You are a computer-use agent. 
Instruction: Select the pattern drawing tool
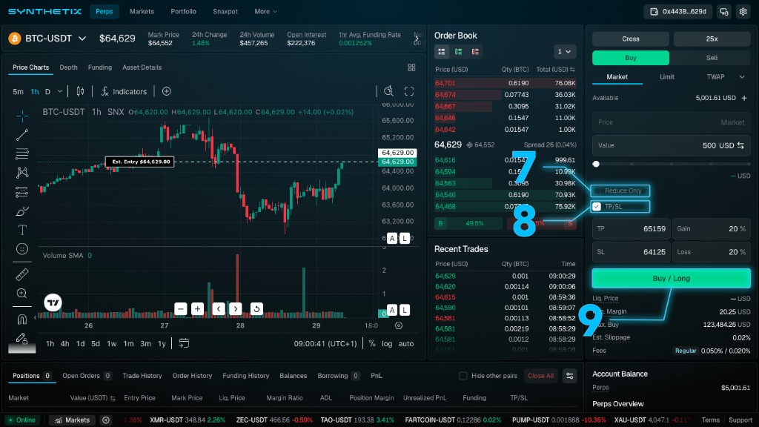(x=21, y=173)
